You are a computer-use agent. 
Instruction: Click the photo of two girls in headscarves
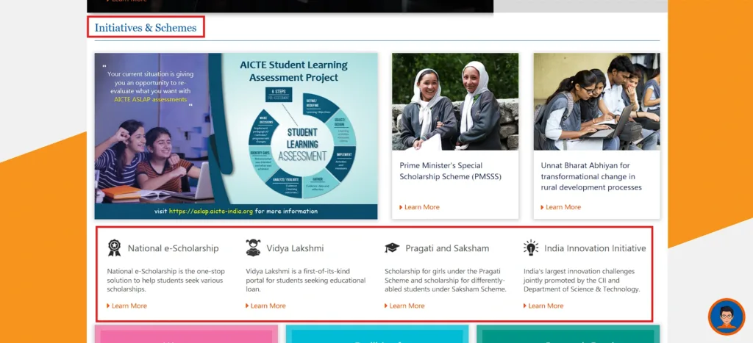(455, 101)
